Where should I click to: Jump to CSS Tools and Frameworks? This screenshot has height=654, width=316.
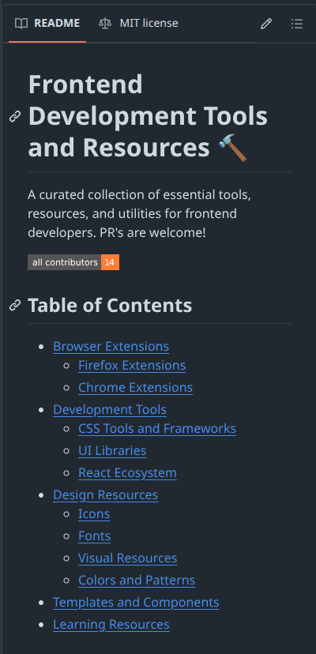(157, 429)
